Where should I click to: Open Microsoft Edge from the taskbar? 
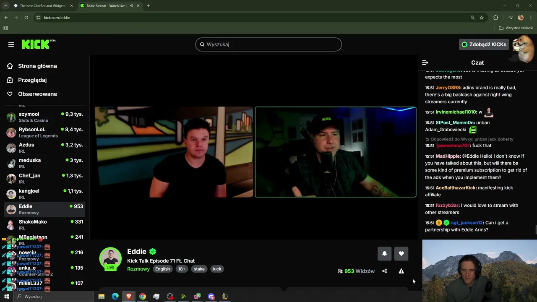115,297
